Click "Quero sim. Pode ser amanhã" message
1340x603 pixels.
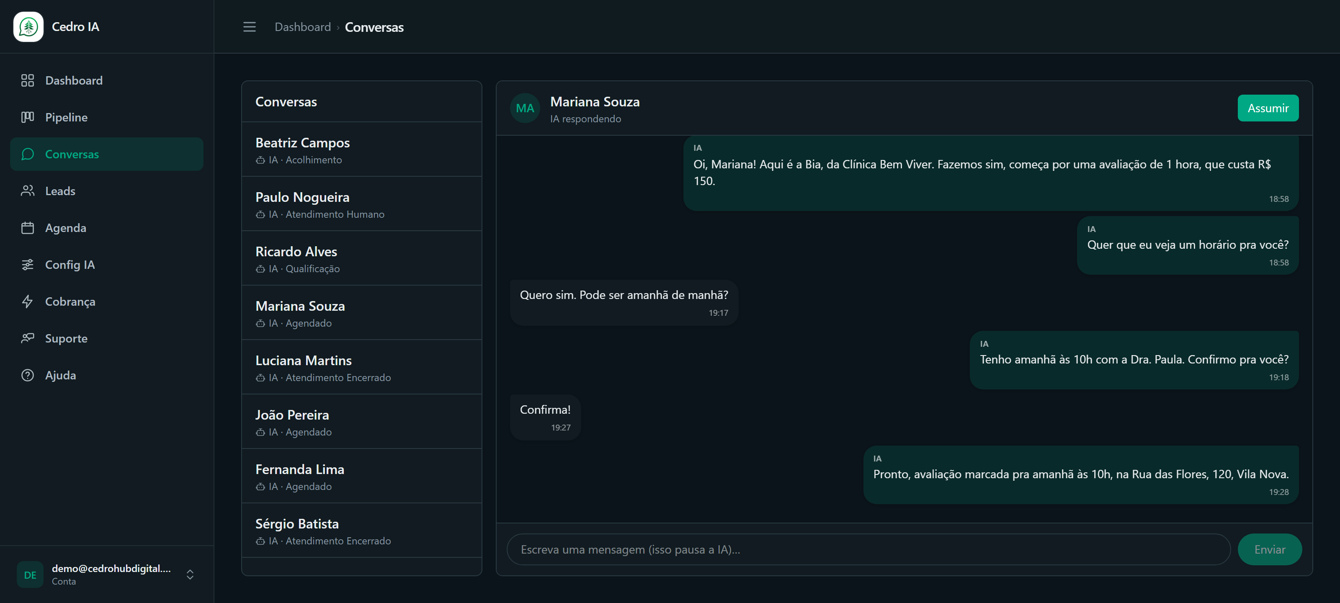[624, 303]
